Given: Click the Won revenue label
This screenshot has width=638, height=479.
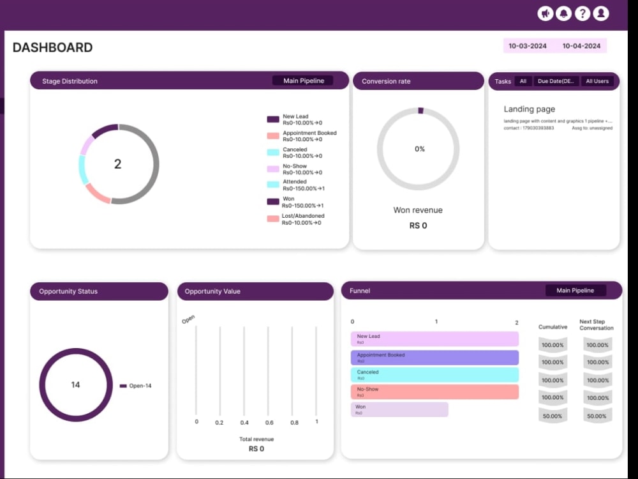Looking at the screenshot, I should 418,210.
